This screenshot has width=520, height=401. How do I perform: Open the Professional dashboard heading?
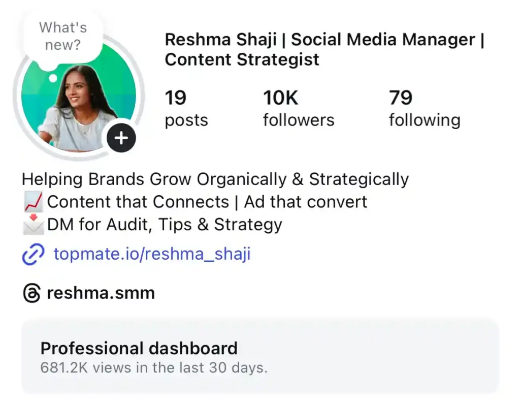coord(139,348)
